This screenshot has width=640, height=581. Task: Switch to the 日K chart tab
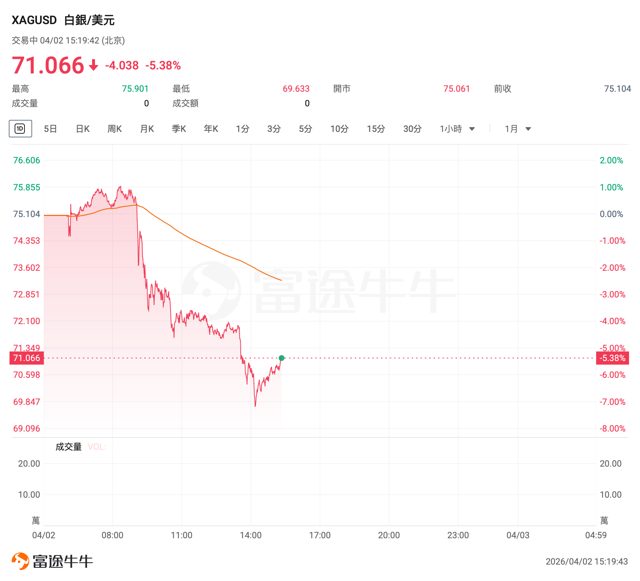coord(83,129)
